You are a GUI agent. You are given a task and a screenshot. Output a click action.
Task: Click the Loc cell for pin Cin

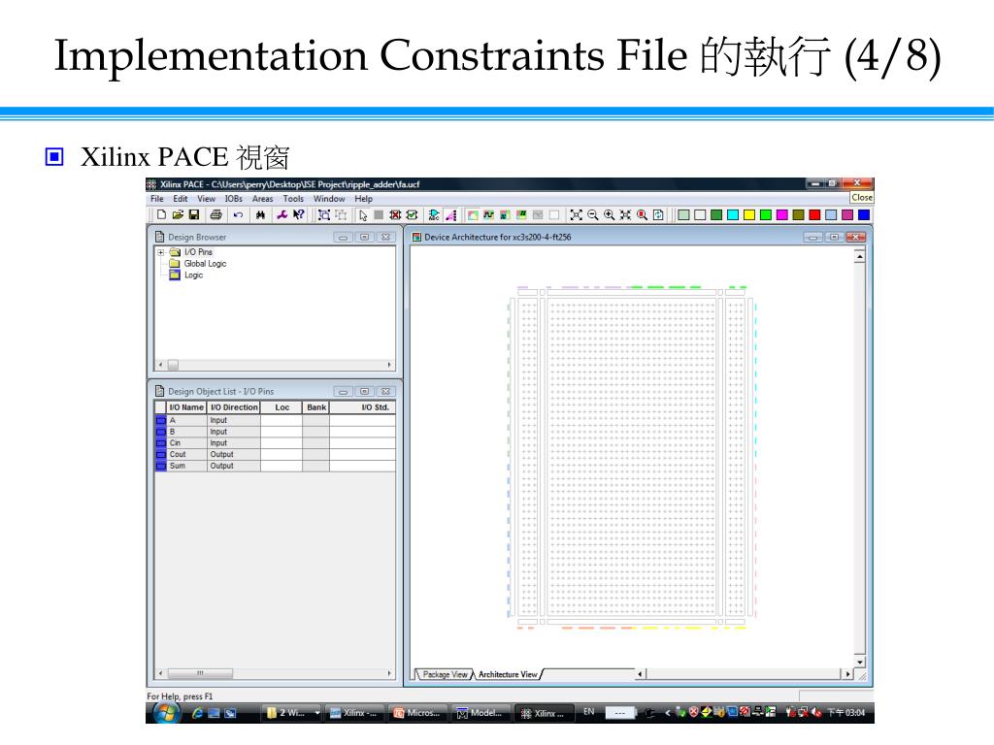282,442
